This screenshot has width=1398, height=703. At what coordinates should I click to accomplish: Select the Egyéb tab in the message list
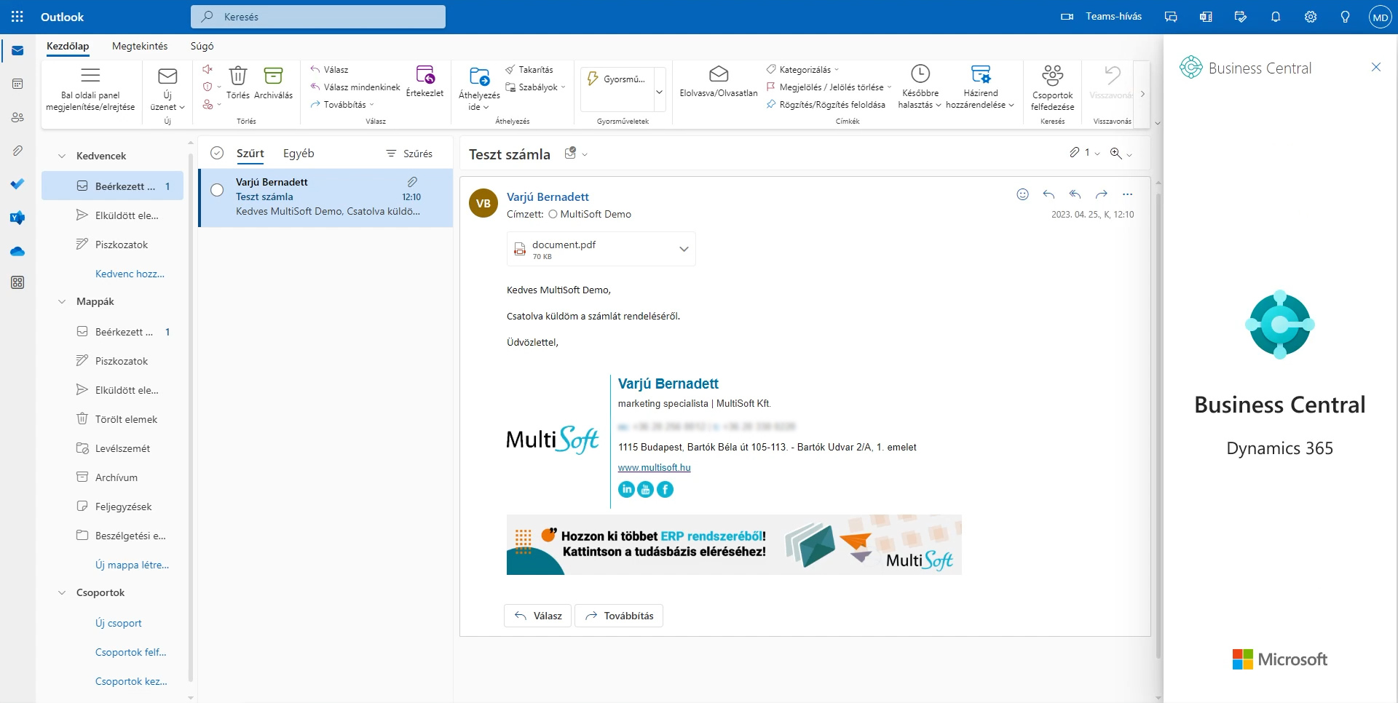[x=298, y=153]
